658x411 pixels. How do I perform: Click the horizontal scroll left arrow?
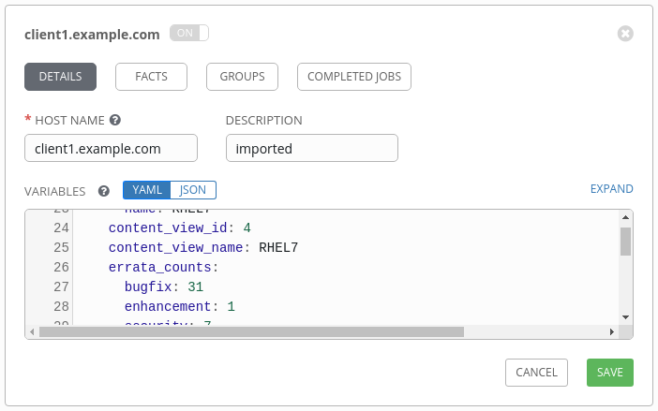33,331
